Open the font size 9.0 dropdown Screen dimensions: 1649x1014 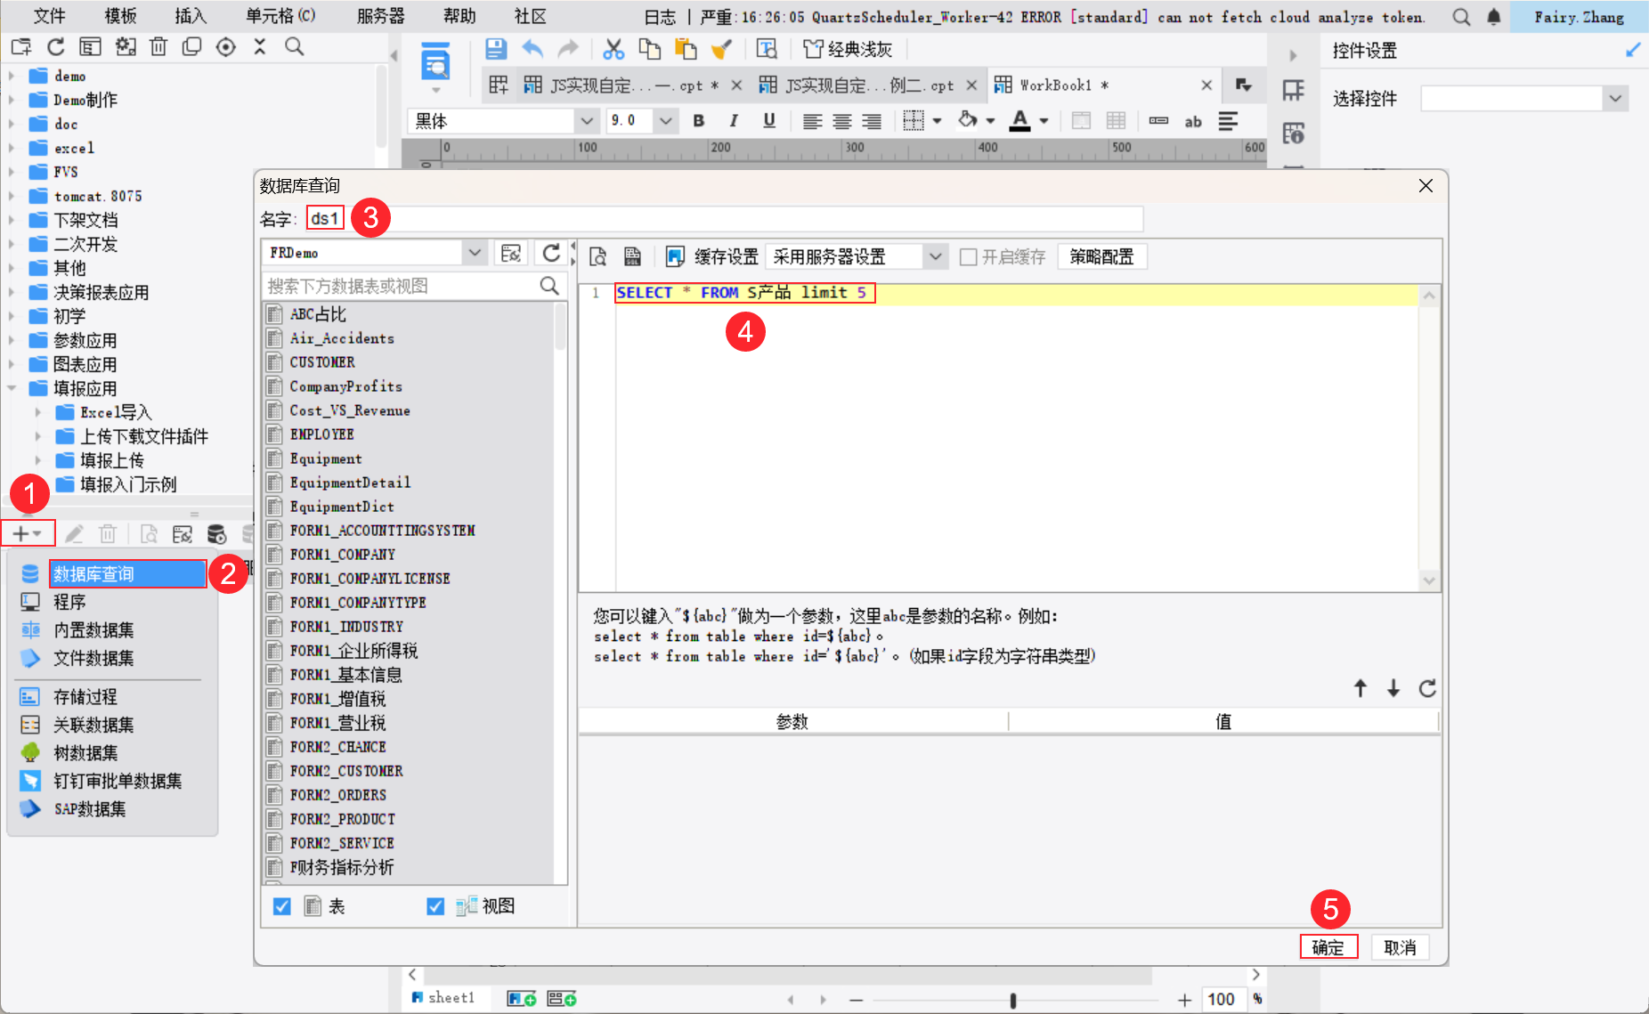(665, 121)
